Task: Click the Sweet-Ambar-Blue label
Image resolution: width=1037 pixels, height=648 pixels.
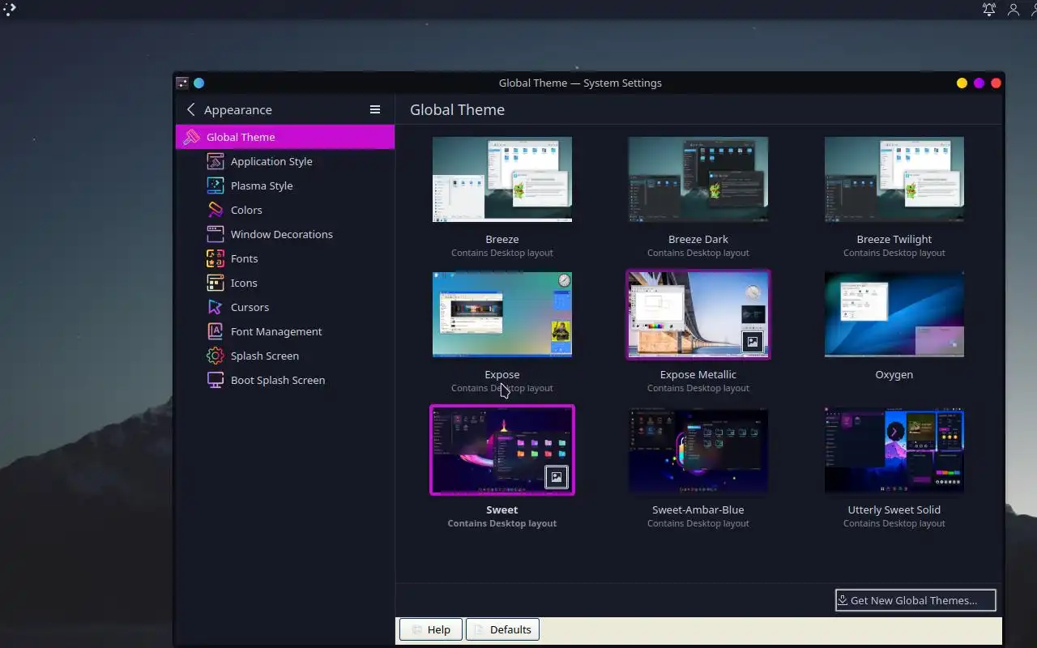Action: [698, 509]
